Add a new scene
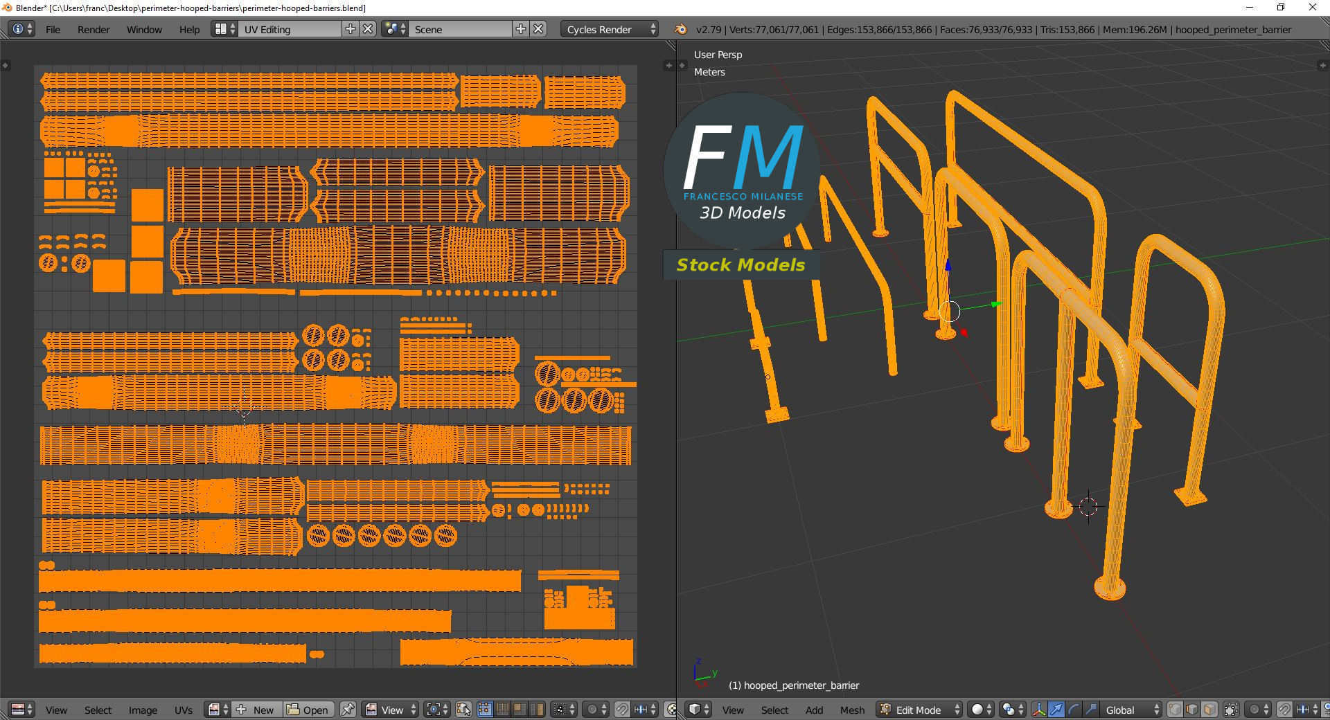Image resolution: width=1330 pixels, height=720 pixels. point(521,29)
